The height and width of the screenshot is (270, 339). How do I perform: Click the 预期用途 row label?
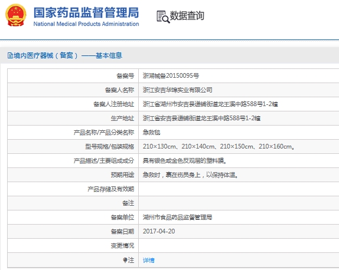click(122, 175)
